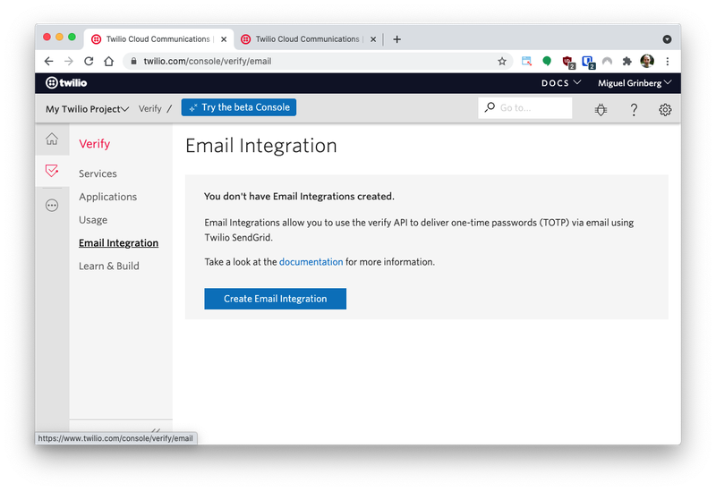
Task: Open the debugger bug icon
Action: [601, 109]
